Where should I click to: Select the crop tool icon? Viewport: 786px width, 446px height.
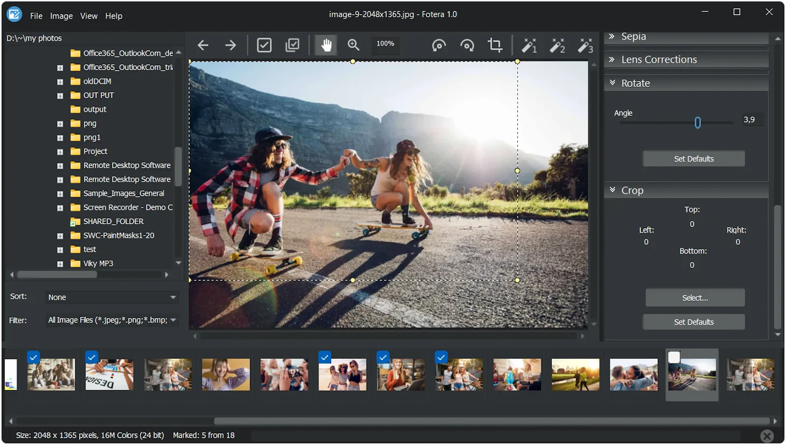point(495,45)
